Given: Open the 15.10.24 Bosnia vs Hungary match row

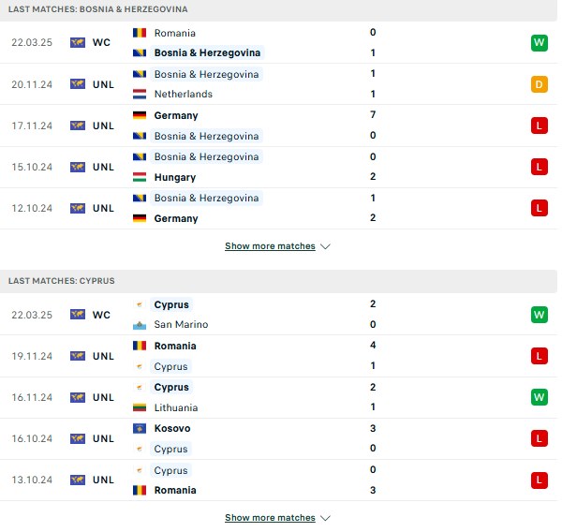Looking at the screenshot, I should [x=278, y=167].
